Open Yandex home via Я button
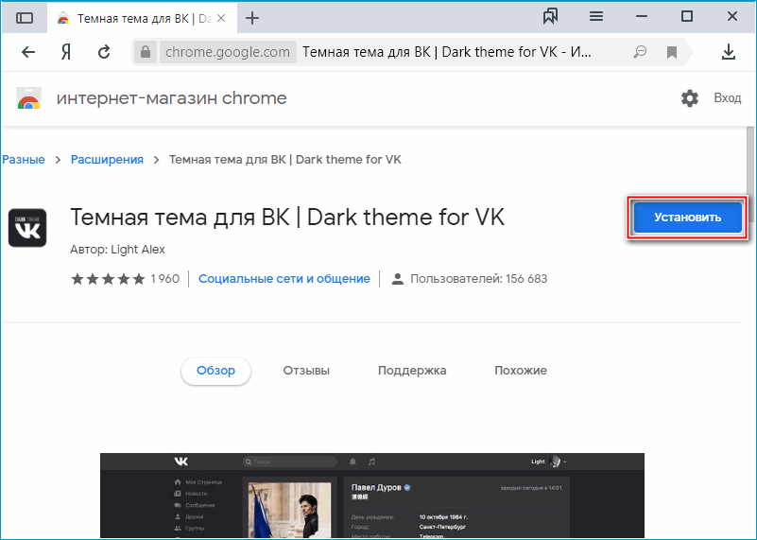 tap(66, 52)
